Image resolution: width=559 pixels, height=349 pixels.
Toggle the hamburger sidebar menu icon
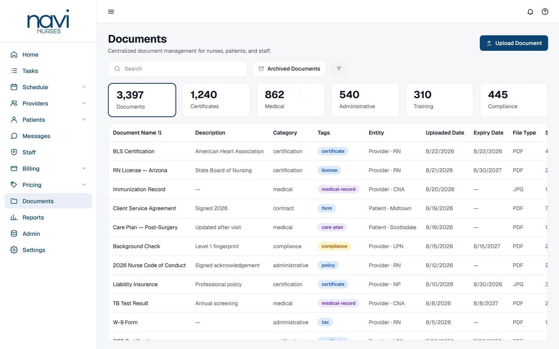coord(111,12)
